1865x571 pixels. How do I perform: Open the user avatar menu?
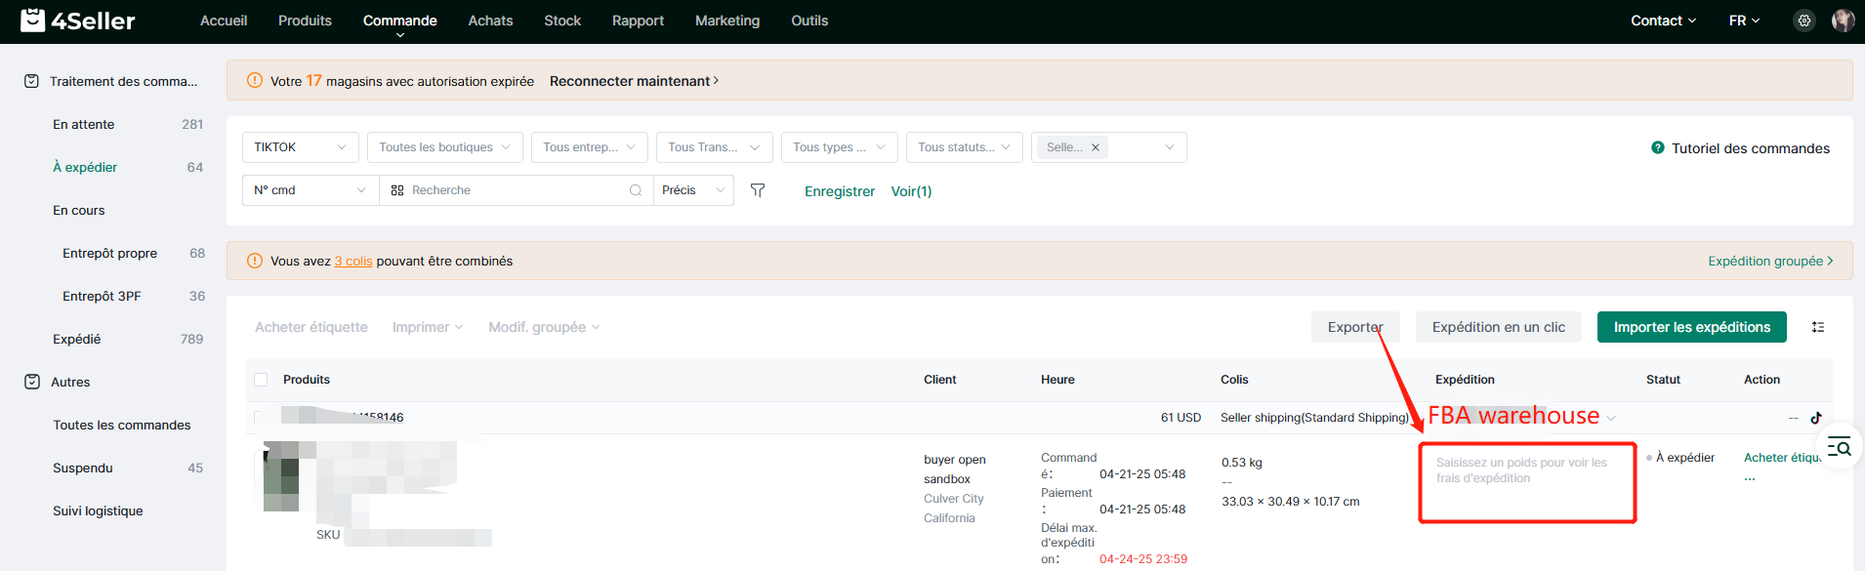pyautogui.click(x=1843, y=20)
